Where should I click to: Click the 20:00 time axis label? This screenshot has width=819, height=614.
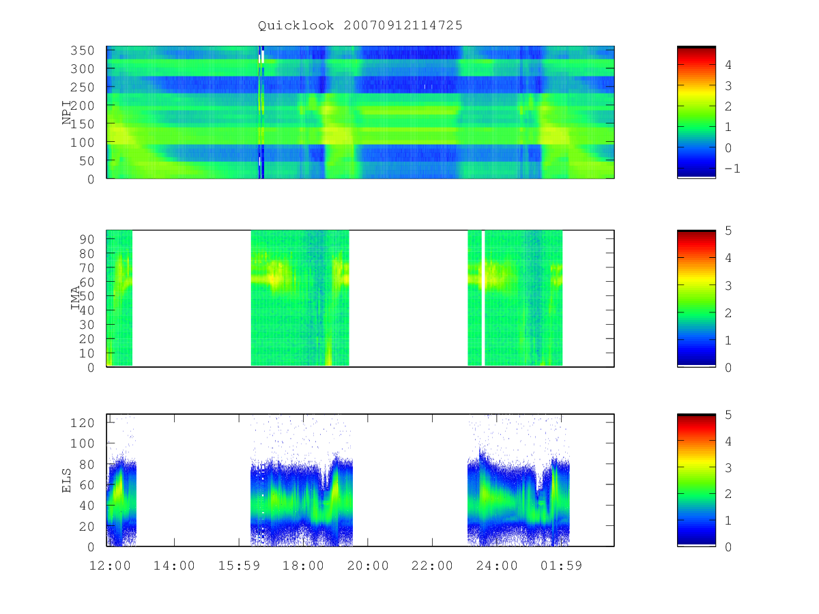368,566
